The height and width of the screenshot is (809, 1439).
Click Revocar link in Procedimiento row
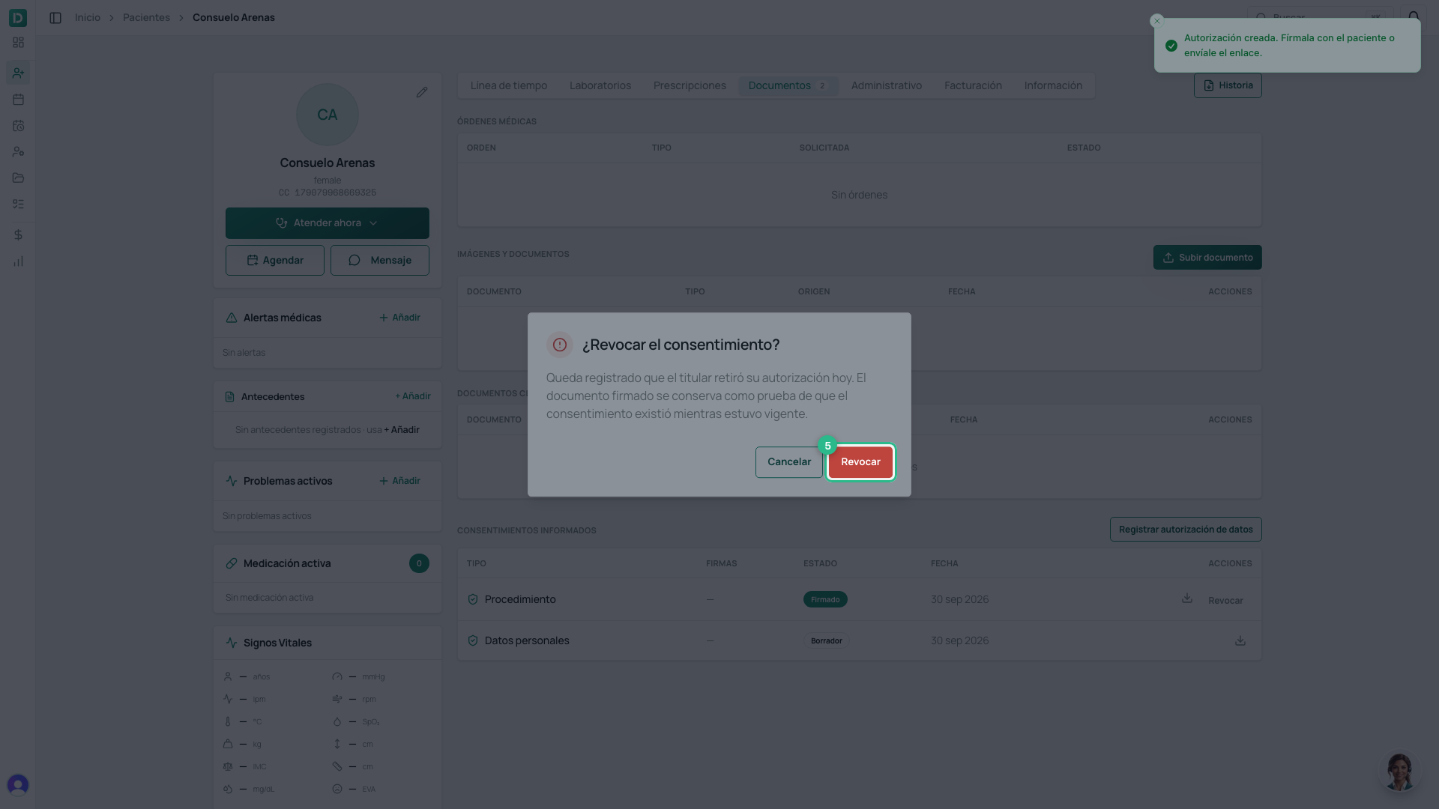click(x=1225, y=601)
